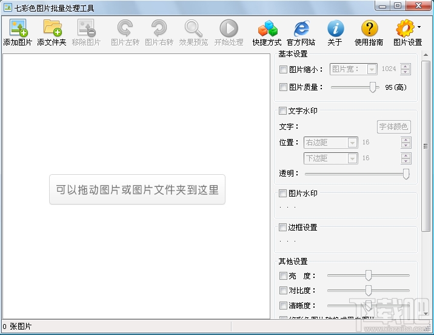Click the settings panel scrollbar up arrow
Image resolution: width=434 pixels, height=335 pixels.
click(x=426, y=55)
